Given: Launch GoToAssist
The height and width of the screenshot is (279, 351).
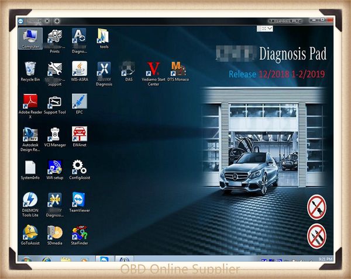Looking at the screenshot, I should point(30,235).
